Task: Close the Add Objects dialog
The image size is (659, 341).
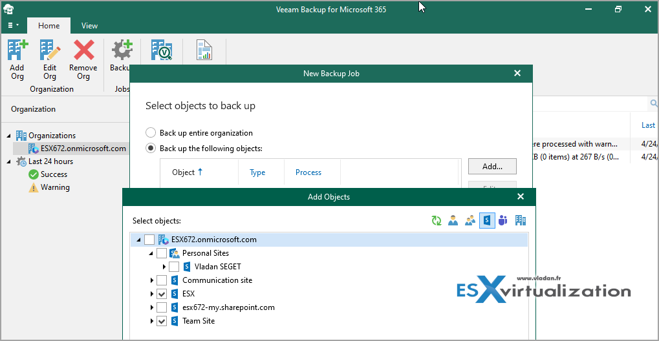Action: coord(521,196)
